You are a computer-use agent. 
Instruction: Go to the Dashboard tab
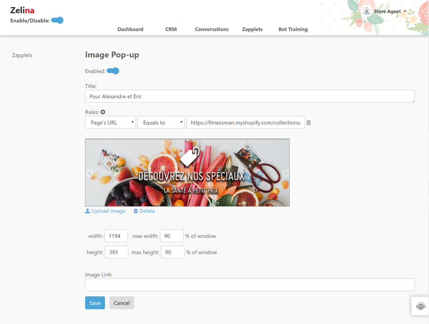coord(130,29)
